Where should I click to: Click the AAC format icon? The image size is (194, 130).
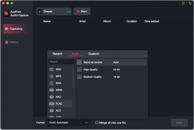tap(52, 97)
